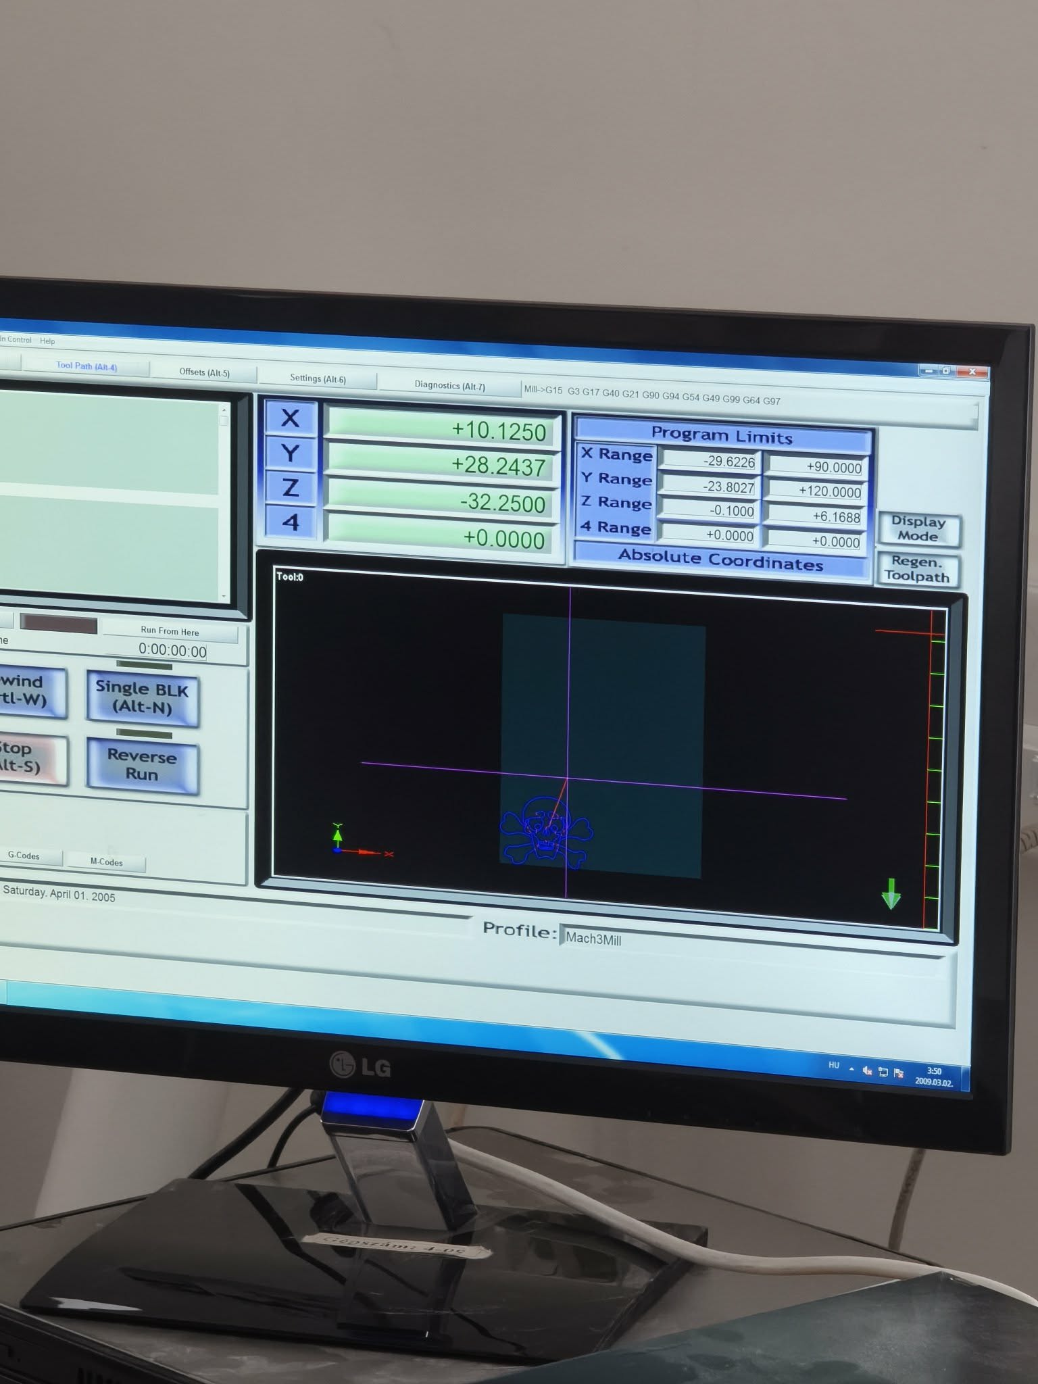This screenshot has height=1384, width=1038.
Task: Click the muted volume icon in system tray
Action: click(867, 1071)
